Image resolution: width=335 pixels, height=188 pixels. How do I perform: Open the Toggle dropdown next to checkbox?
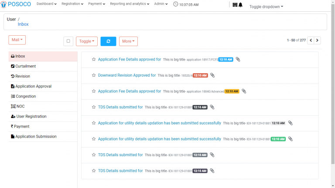(86, 41)
